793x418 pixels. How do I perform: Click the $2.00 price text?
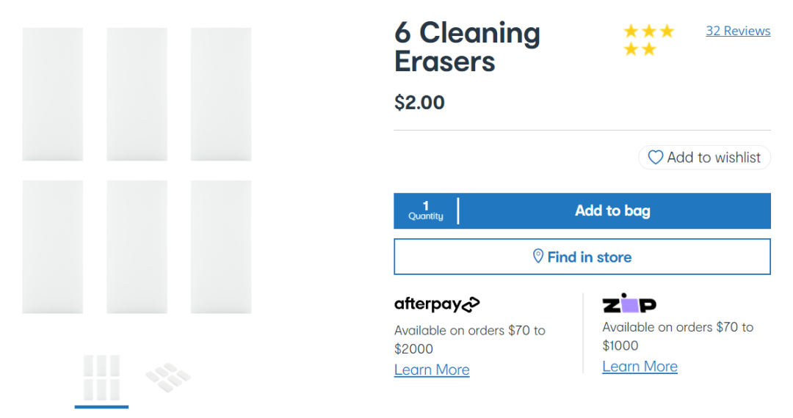pyautogui.click(x=419, y=103)
